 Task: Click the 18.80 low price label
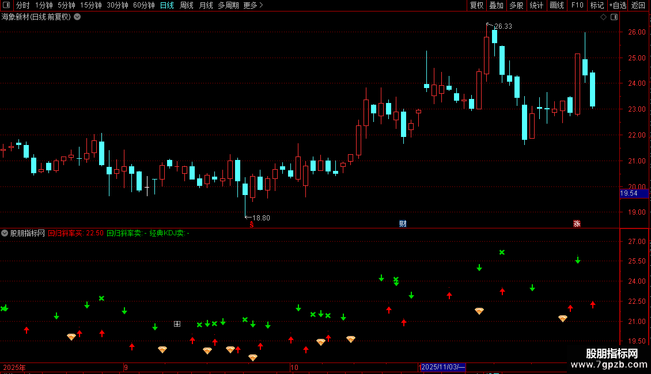pos(261,218)
